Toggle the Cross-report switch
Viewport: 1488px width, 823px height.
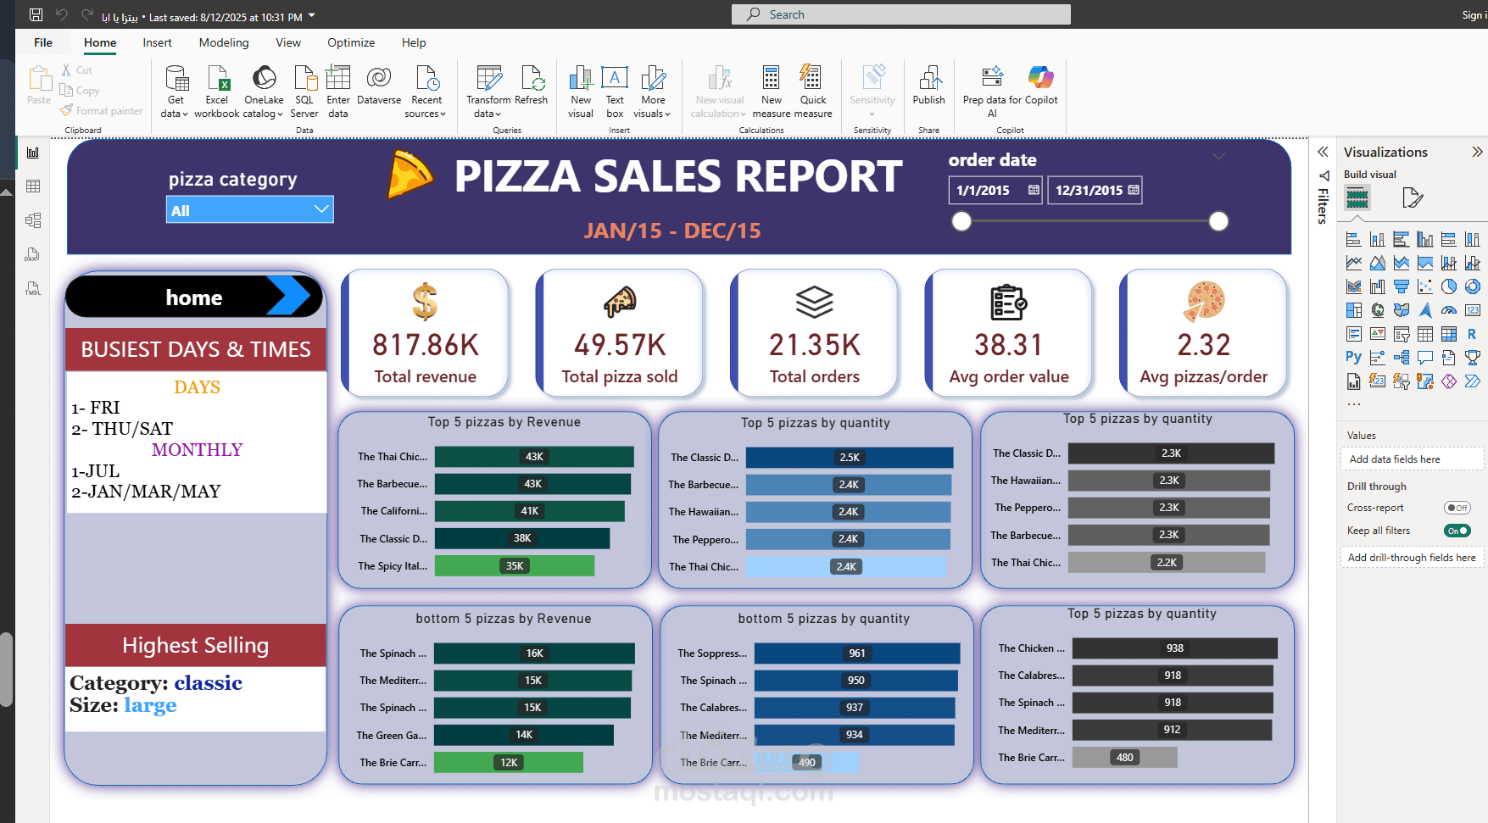click(1457, 508)
